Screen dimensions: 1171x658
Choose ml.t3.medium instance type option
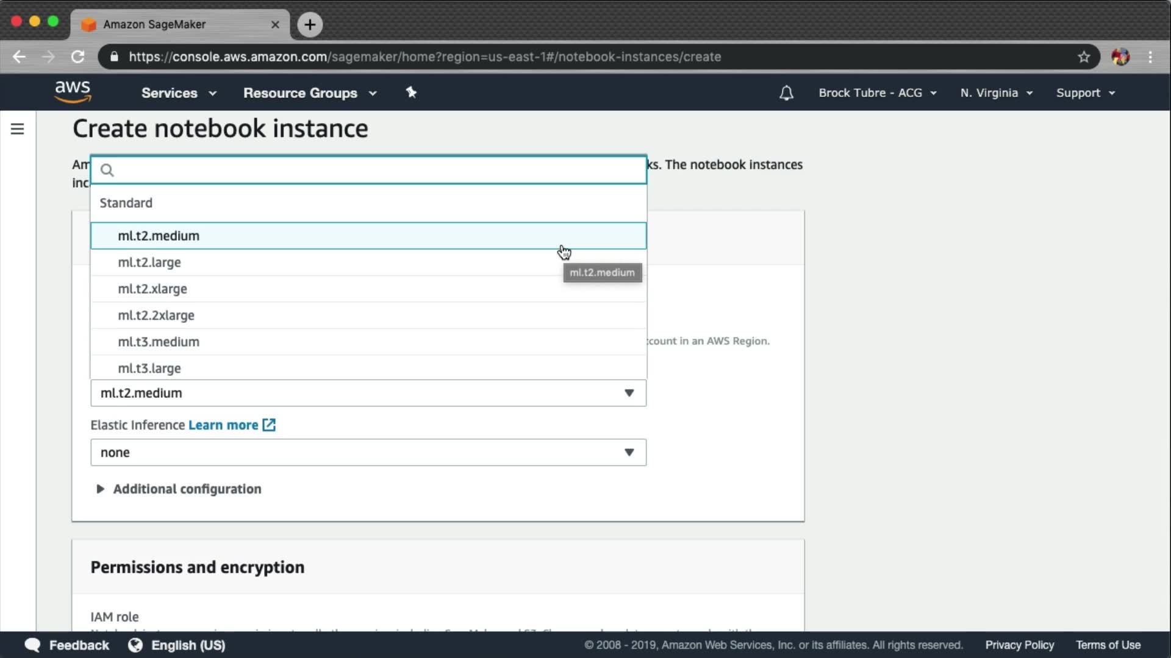[159, 342]
